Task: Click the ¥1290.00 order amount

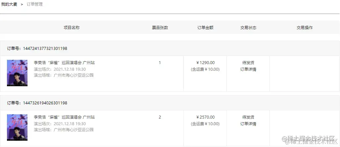Action: click(205, 63)
